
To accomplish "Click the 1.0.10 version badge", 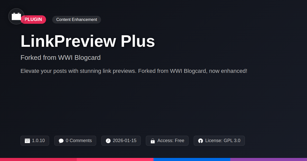I will point(35,141).
